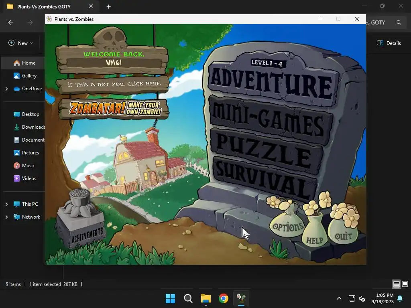Open File Explorer from the taskbar
The width and height of the screenshot is (411, 308).
[206, 298]
